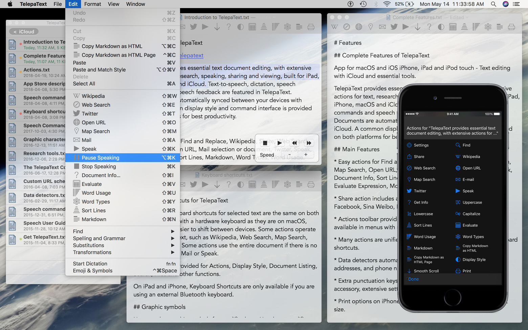Screen dimensions: 528x330
Task: Open the Format menu in menu bar
Action: pos(92,4)
